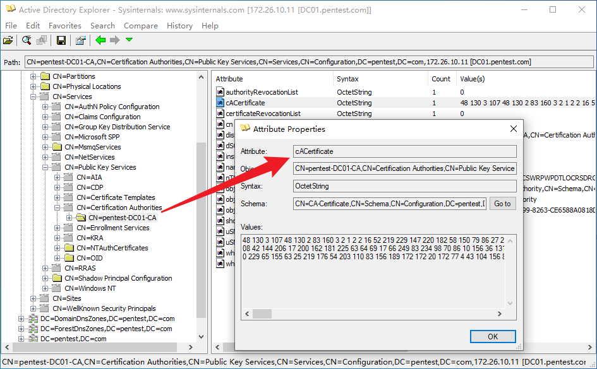
Task: Select CN=Claims Configuration in tree
Action: coord(102,117)
